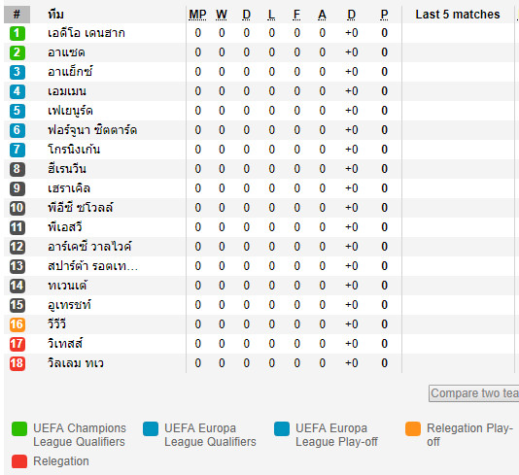
Task: Click the # rank column header
Action: (x=17, y=15)
